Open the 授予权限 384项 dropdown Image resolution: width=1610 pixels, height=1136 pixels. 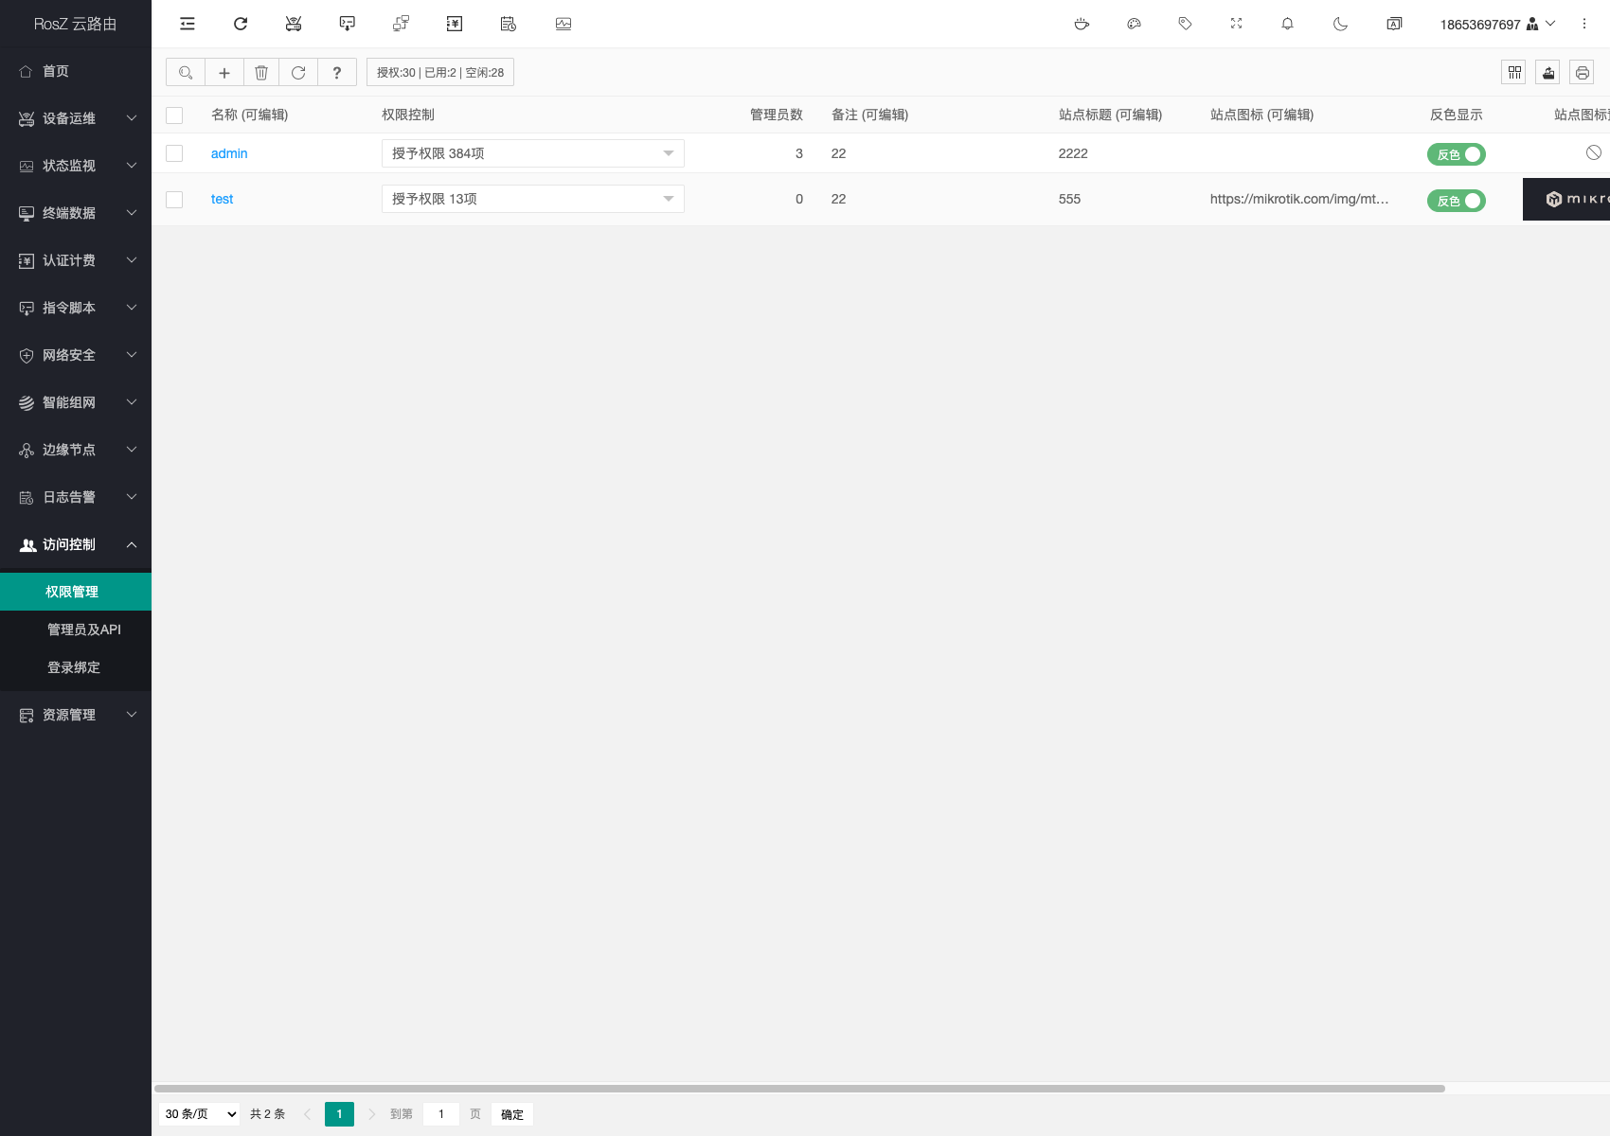[532, 153]
